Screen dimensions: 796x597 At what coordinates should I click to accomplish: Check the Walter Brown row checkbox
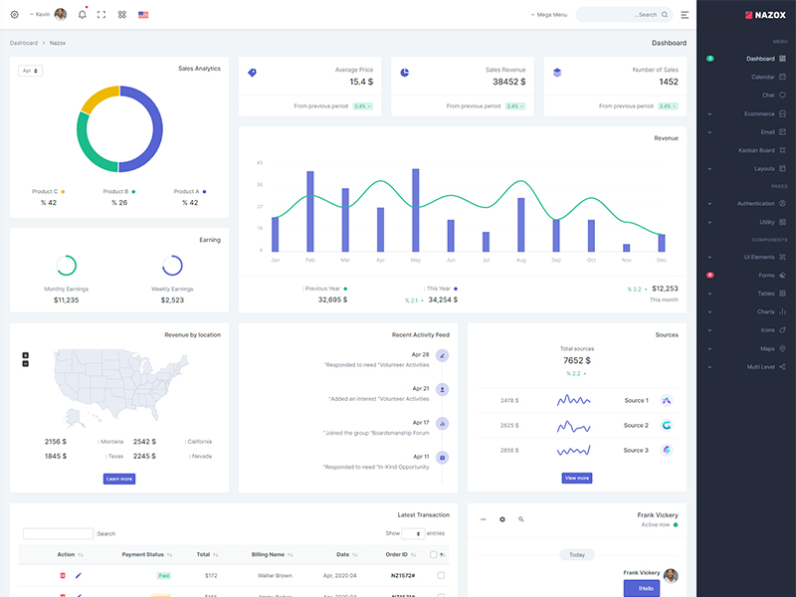(441, 575)
